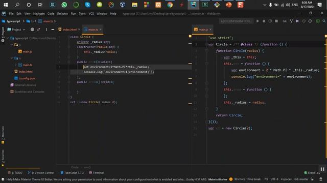Run the current configuration with the play icon

point(258,21)
